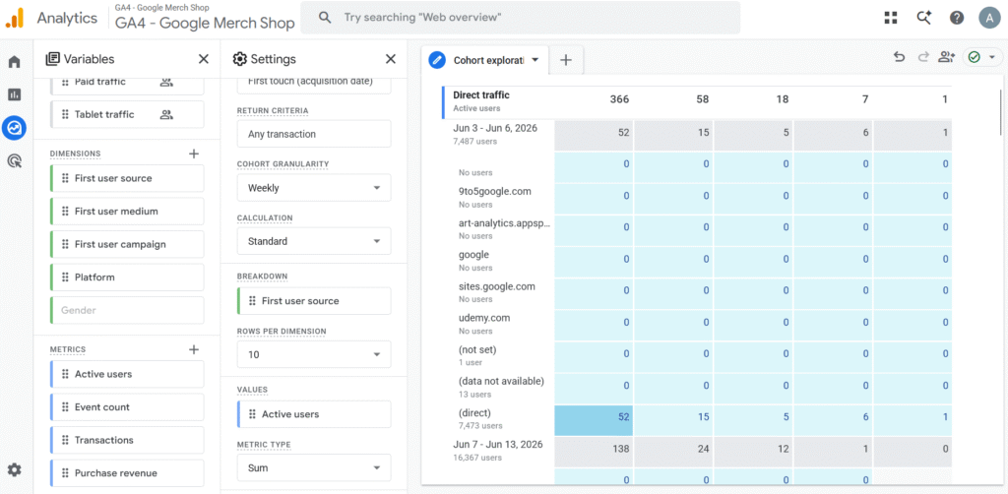This screenshot has height=494, width=1008.
Task: Open dropdown arrow next to data quality icon
Action: [992, 57]
